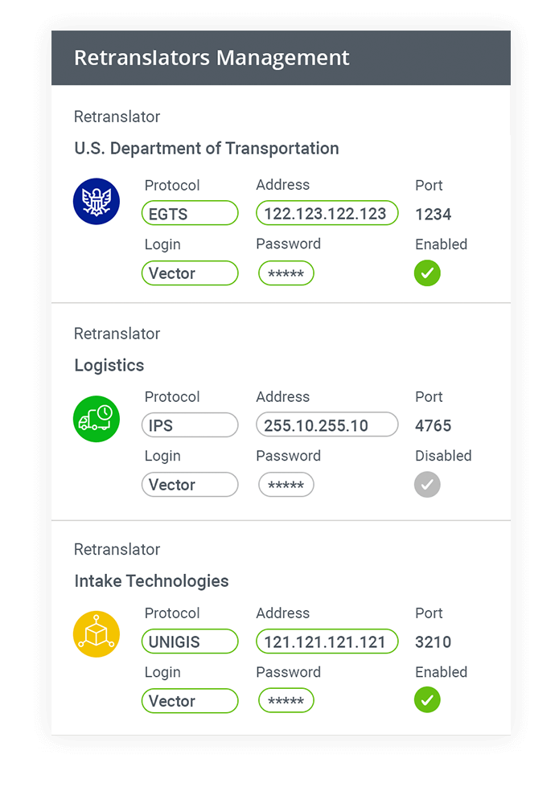Click the blue eagle Department of Transportation icon
Screen dimensions: 559x787
(97, 201)
